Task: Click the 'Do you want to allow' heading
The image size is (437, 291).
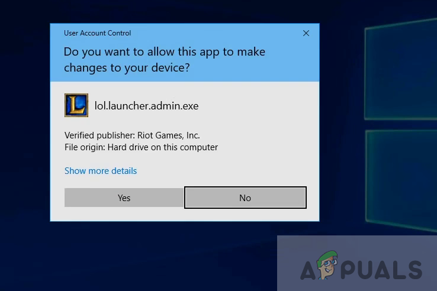Action: coord(165,60)
